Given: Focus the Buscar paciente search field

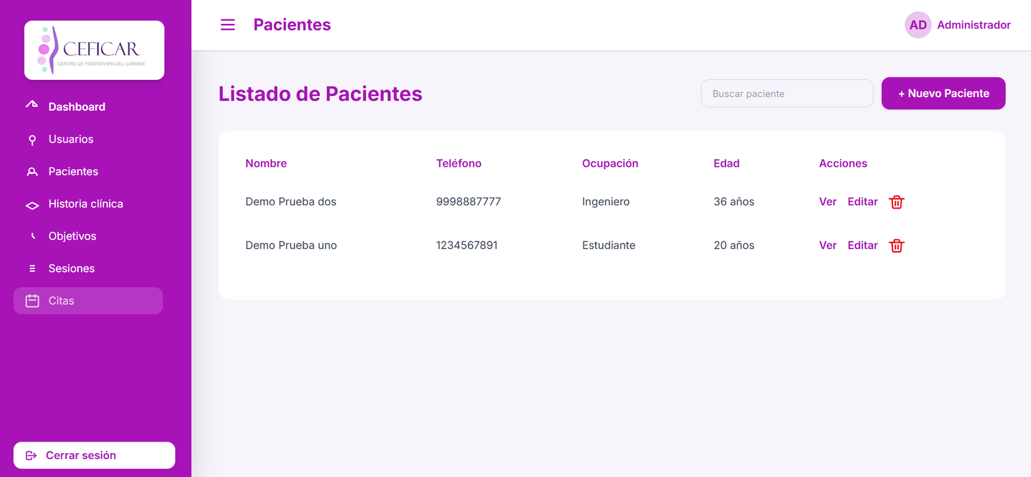Looking at the screenshot, I should click(x=787, y=93).
